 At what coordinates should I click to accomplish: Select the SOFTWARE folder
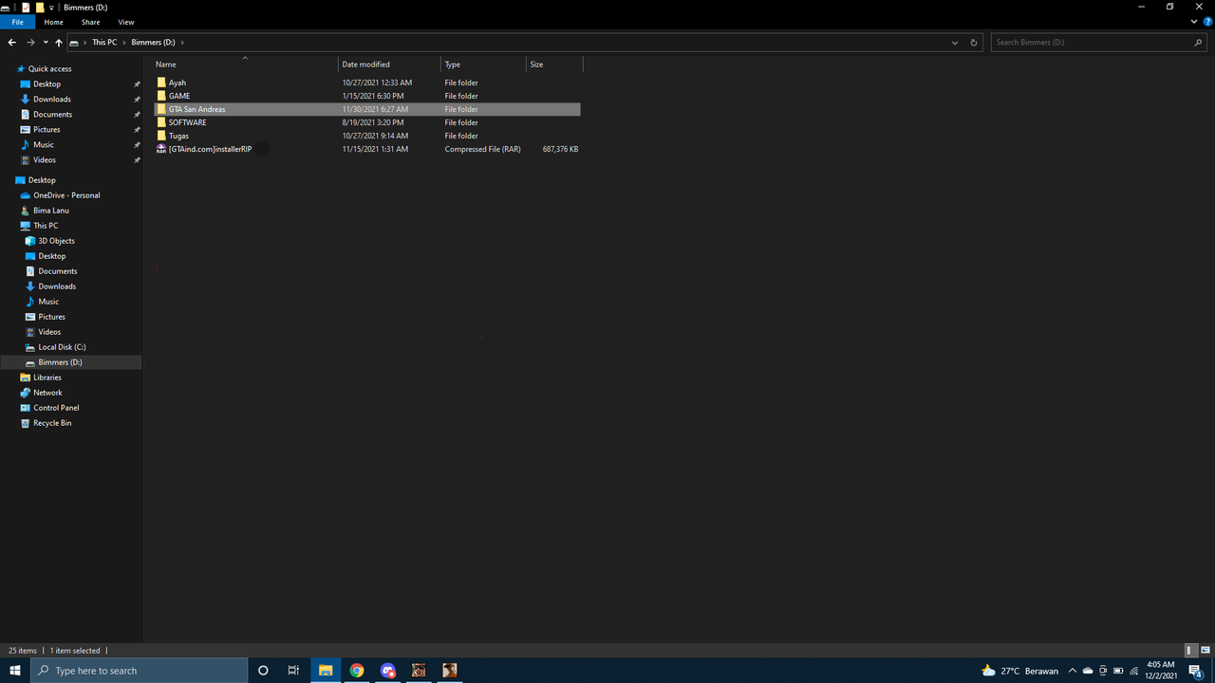click(x=187, y=122)
